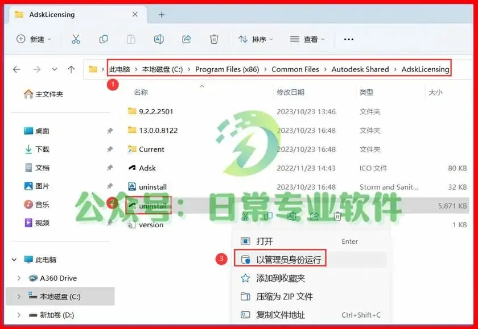Click the Paste clipboard icon in toolbar

tap(131, 39)
